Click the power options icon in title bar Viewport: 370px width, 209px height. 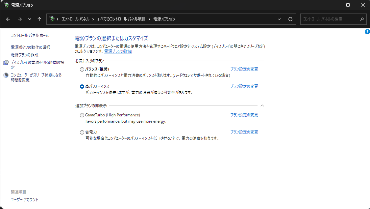tap(6, 5)
